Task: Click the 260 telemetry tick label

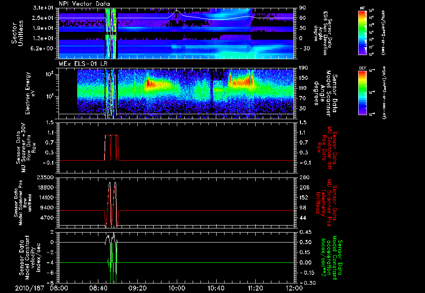Action: click(x=303, y=178)
